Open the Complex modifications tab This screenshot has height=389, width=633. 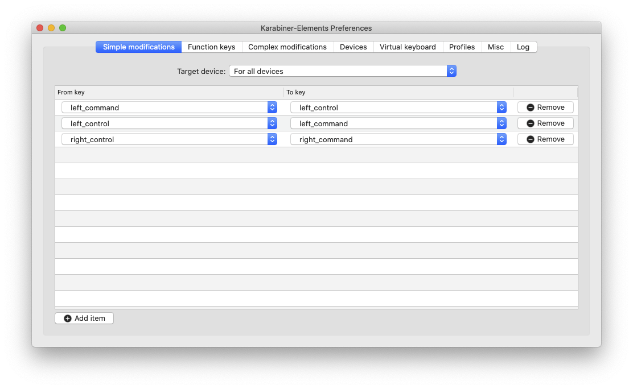click(x=287, y=47)
